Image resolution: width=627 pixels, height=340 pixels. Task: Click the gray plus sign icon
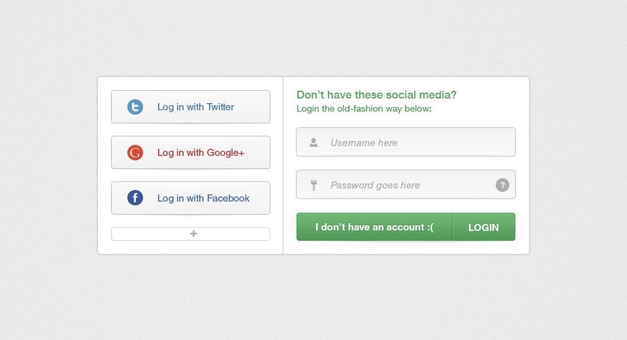point(193,234)
